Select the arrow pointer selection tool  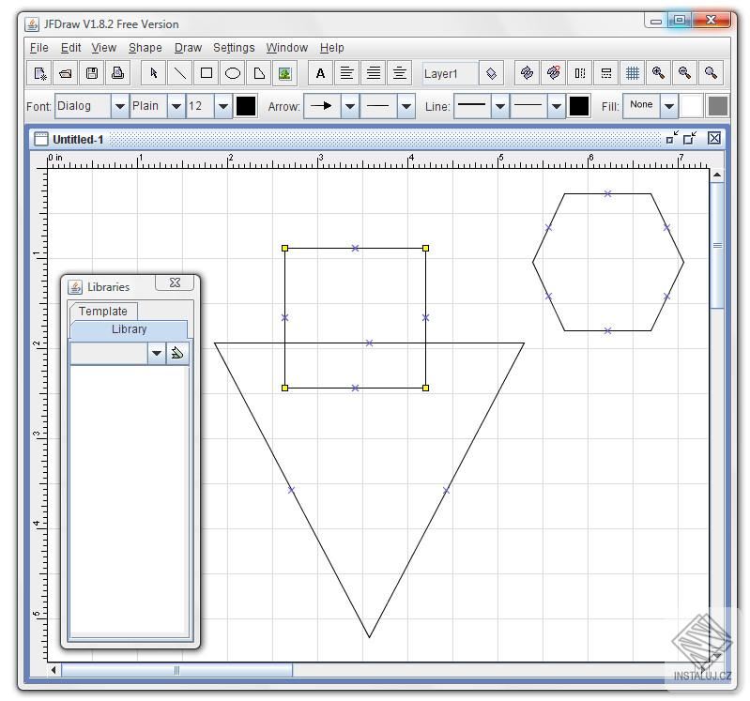[x=154, y=73]
